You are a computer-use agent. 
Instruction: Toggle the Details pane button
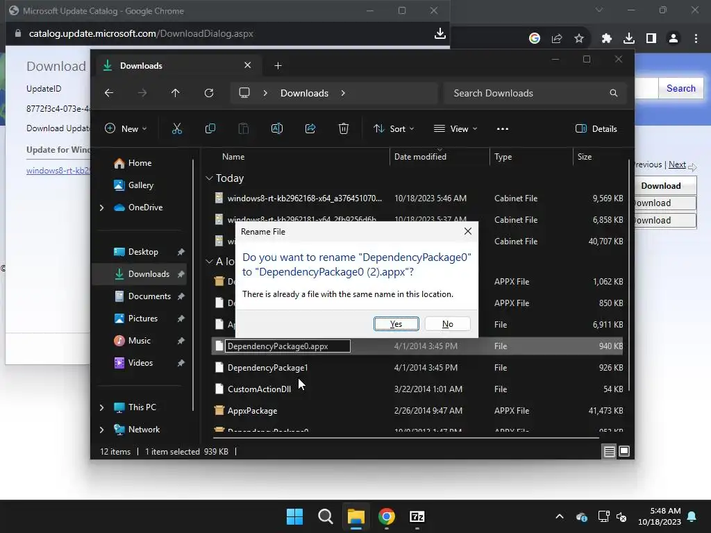coord(596,128)
